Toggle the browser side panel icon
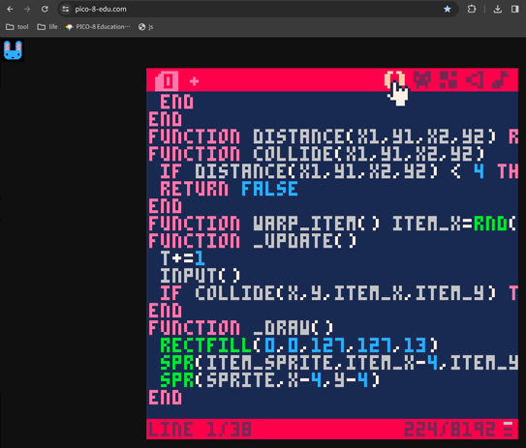Viewport: 526px width, 448px height. click(x=515, y=9)
